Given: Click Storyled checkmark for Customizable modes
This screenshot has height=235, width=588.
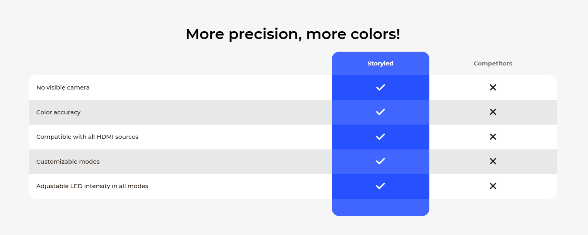Looking at the screenshot, I should [x=380, y=161].
